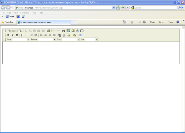Insert a table with the table icon
Image resolution: width=185 pixels, height=133 pixels.
(69, 31)
